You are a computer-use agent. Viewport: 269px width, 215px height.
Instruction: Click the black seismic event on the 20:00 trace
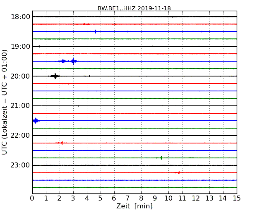[x=55, y=76]
